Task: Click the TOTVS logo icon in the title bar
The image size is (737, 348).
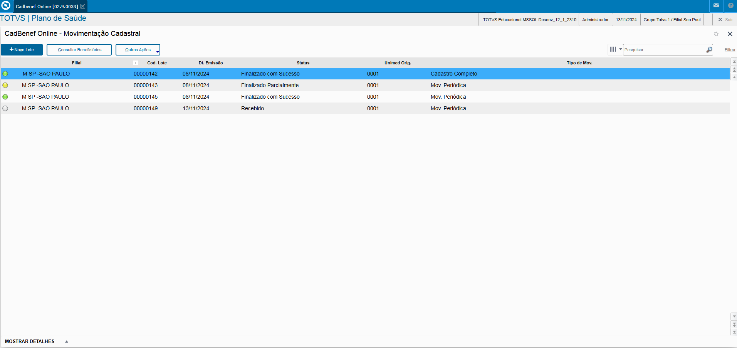Action: pyautogui.click(x=6, y=6)
